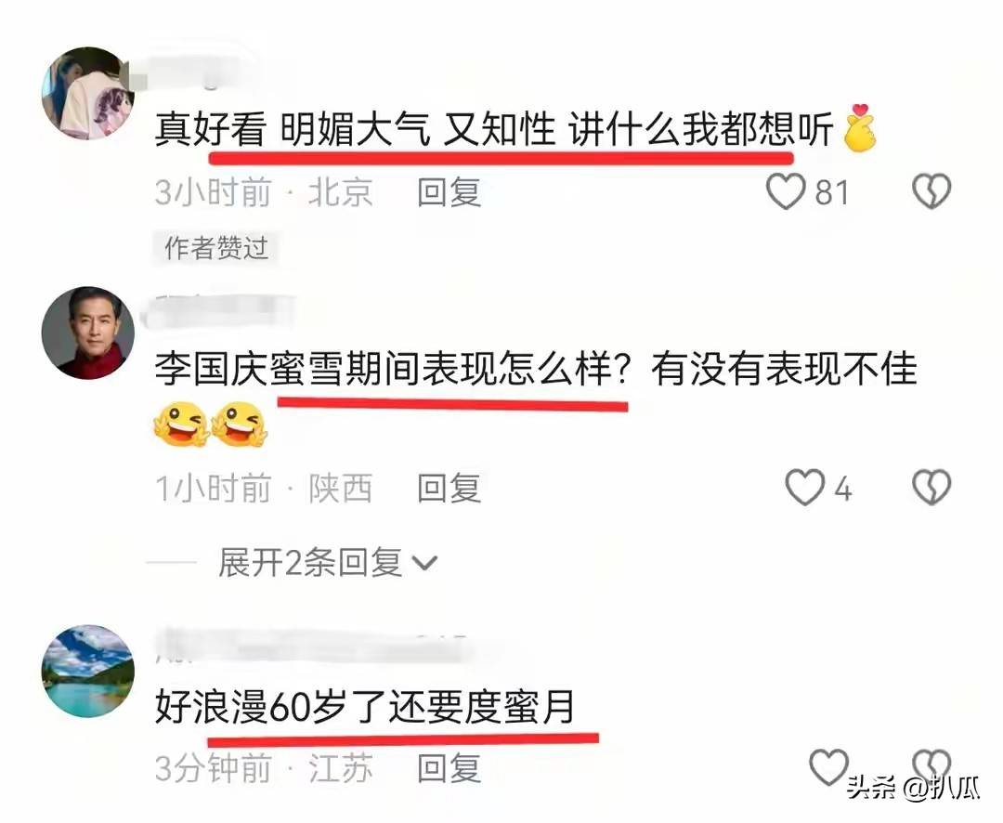Image resolution: width=1003 pixels, height=823 pixels.
Task: Like the Jiangsu honeymoon comment
Action: [x=829, y=766]
